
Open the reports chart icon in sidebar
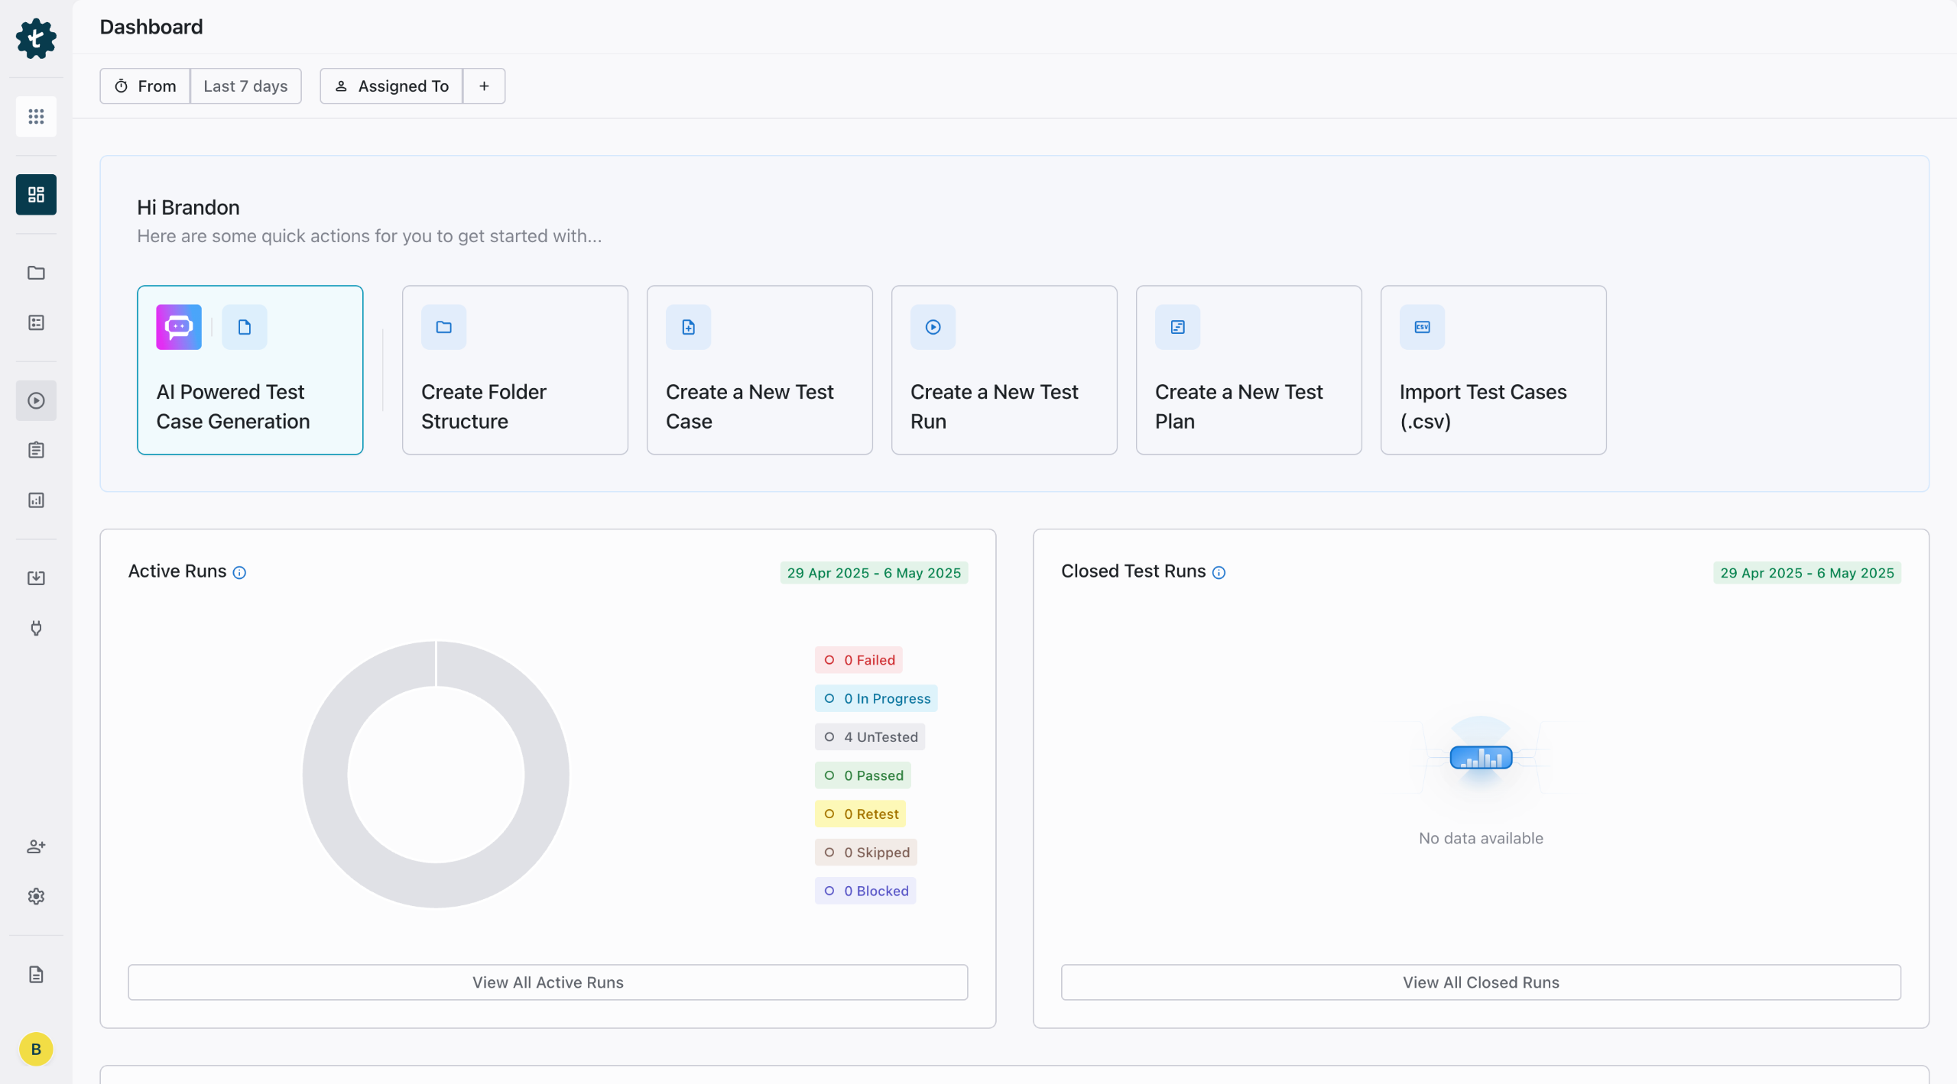[x=36, y=500]
